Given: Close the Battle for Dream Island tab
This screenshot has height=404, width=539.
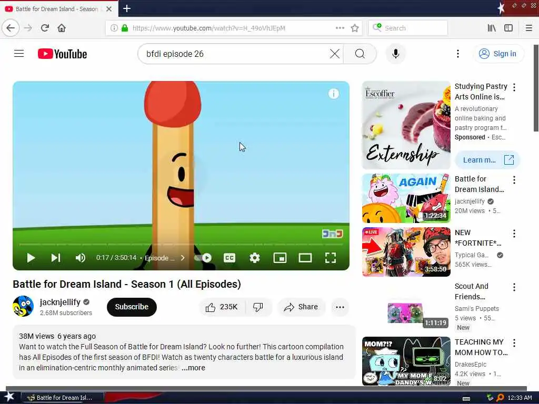Looking at the screenshot, I should [x=109, y=9].
